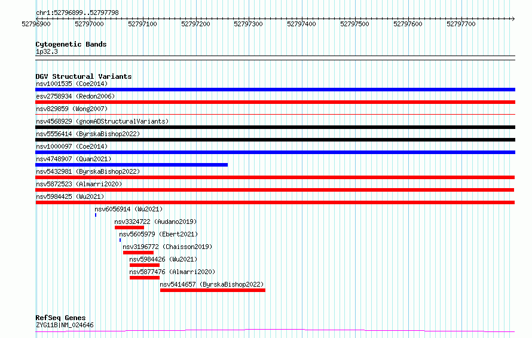Open the nsv5877476 (Almarri2020) label
Image resolution: width=532 pixels, height=338 pixels.
(172, 272)
